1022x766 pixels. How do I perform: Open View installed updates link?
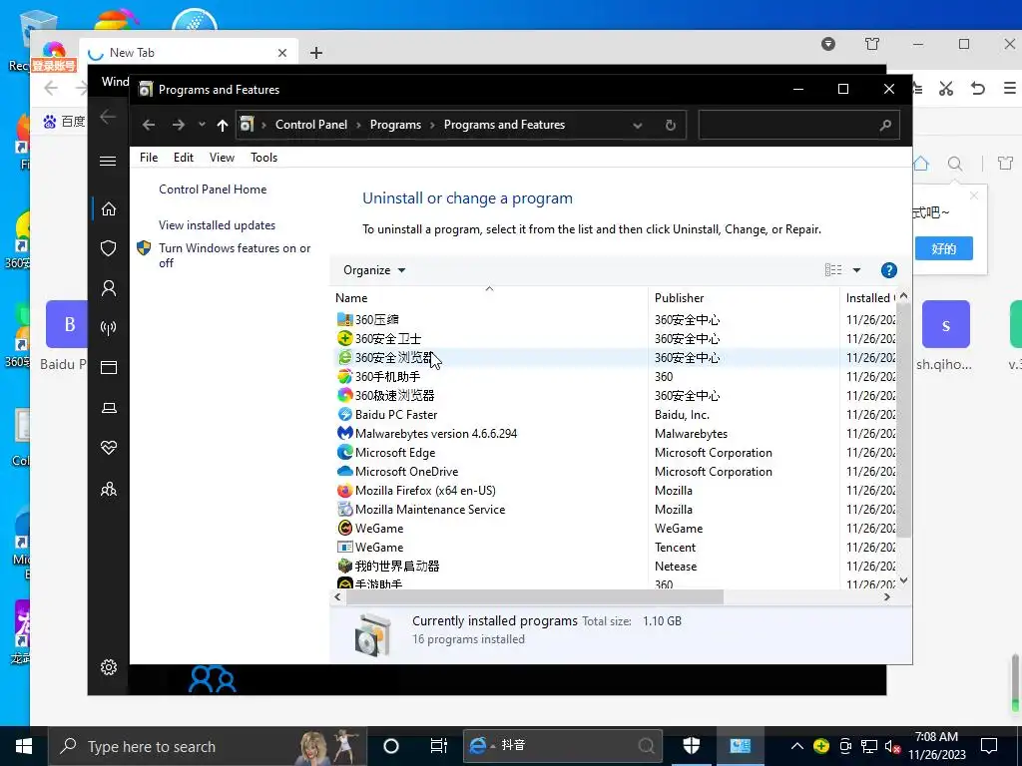(217, 225)
